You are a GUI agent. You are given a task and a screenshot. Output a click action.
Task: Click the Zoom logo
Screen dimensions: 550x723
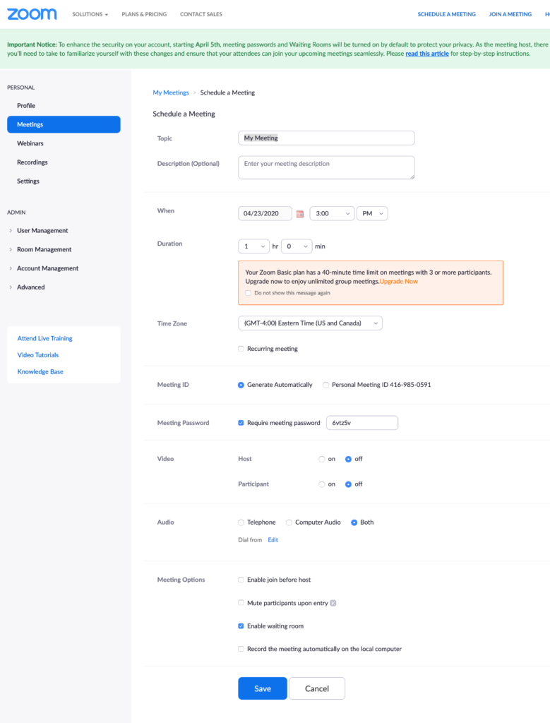point(32,14)
